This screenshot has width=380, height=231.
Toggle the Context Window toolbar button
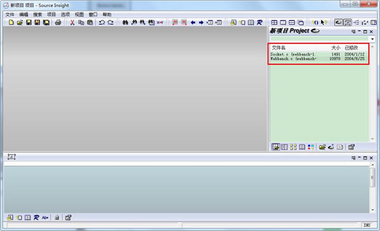pyautogui.click(x=348, y=23)
